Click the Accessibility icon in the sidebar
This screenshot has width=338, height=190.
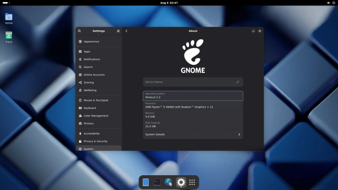click(x=80, y=133)
